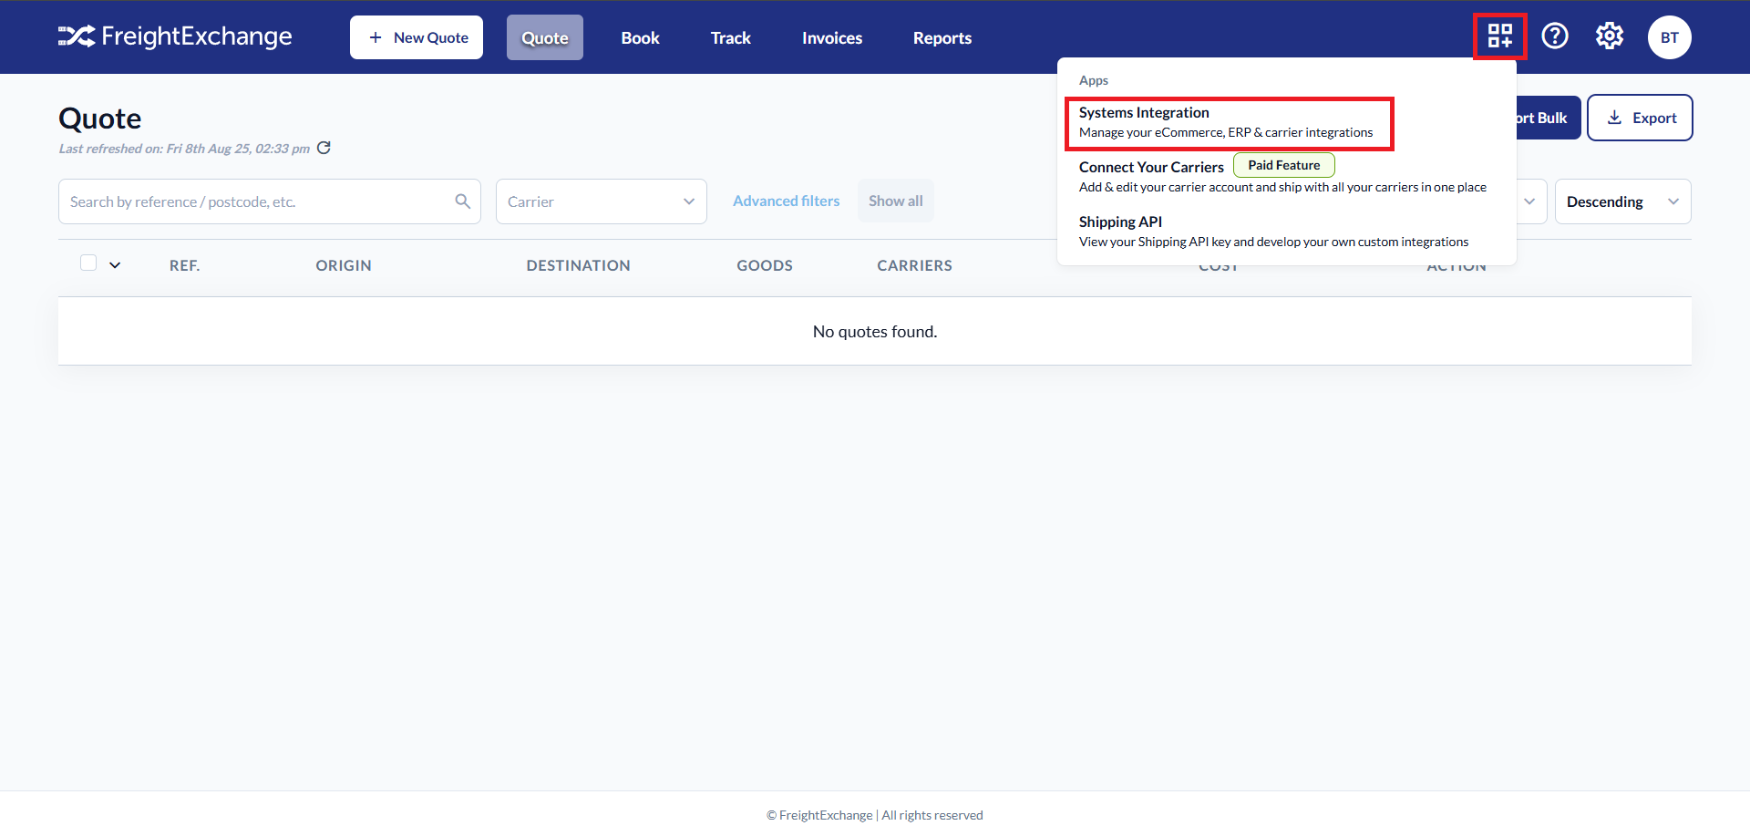Click the Export button
Viewport: 1750px width, 836px height.
point(1640,118)
